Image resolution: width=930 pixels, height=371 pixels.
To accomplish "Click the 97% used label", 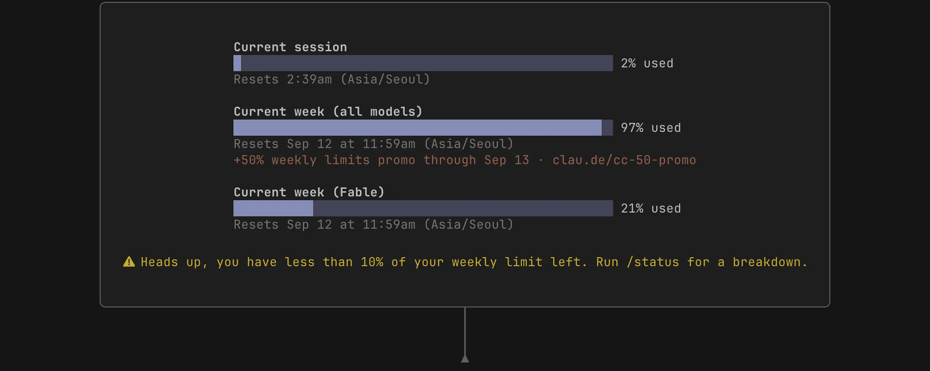I will 651,128.
